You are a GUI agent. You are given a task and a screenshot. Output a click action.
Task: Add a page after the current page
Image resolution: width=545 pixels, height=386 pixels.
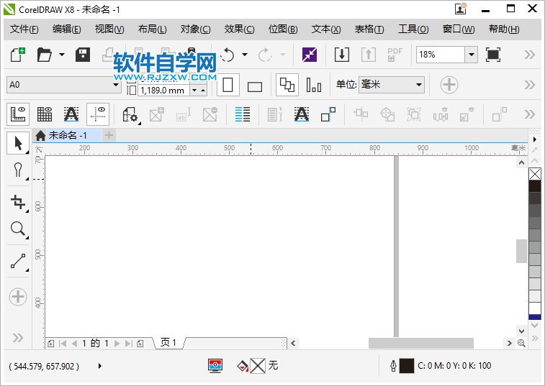[x=140, y=344]
